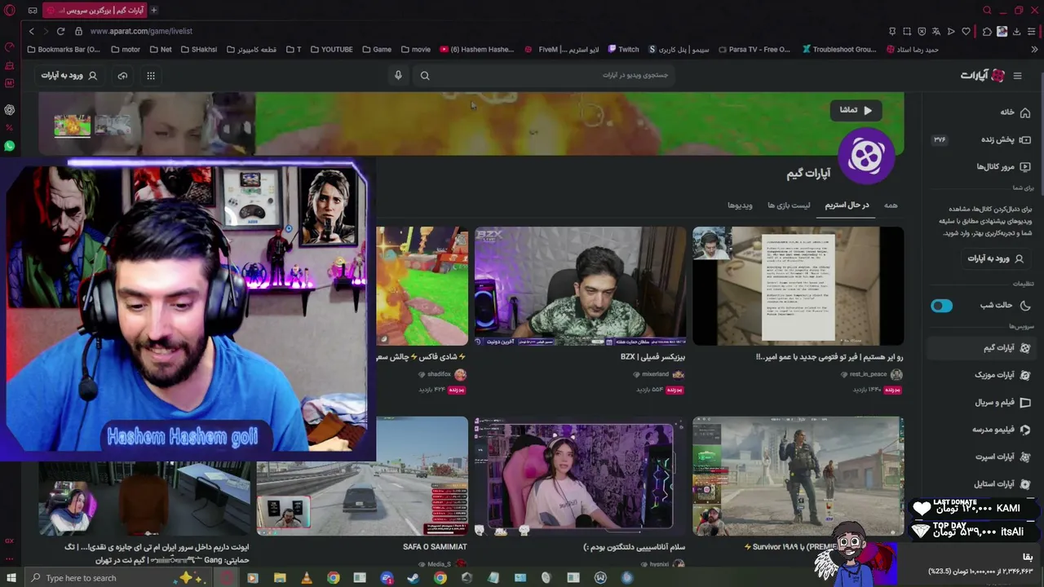Open آپارات استایل in sidebar
The height and width of the screenshot is (587, 1044).
tap(982, 483)
